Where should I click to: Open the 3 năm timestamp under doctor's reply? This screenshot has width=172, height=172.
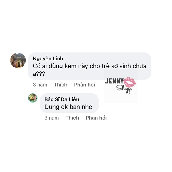(x=52, y=118)
